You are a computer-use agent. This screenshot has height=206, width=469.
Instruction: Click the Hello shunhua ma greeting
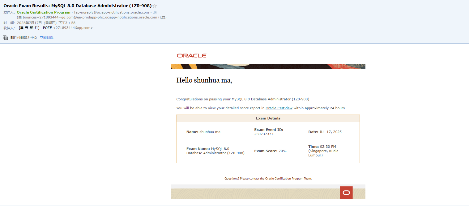coord(204,80)
